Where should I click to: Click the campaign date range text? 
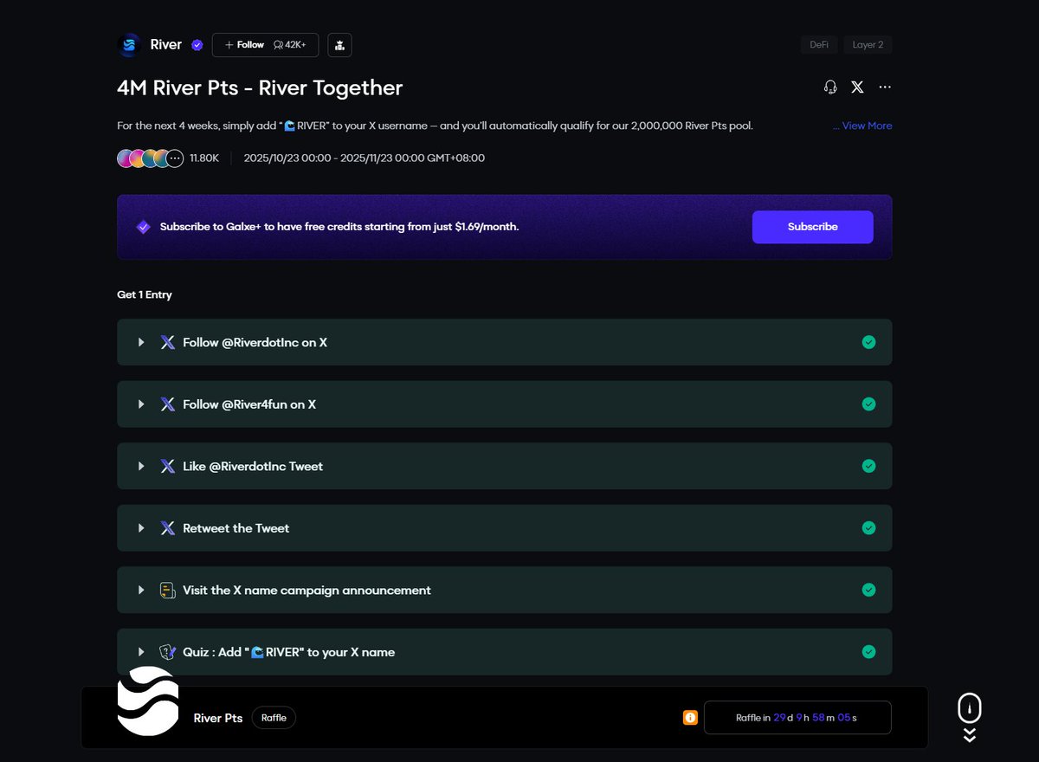tap(365, 158)
